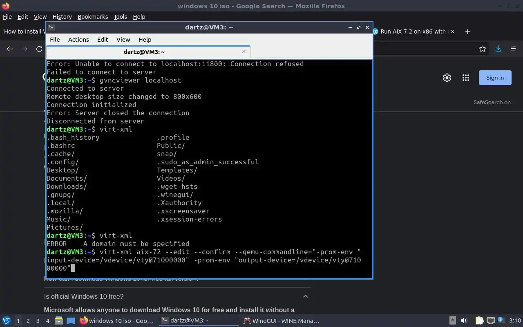Open the Actions menu in the terminal
This screenshot has width=523, height=327.
(78, 40)
